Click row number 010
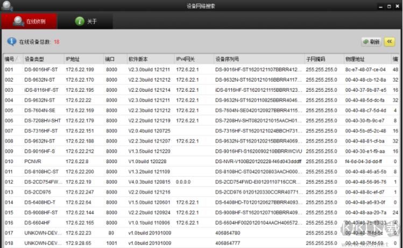 (9, 162)
